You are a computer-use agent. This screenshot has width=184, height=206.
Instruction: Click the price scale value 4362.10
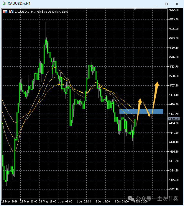pyautogui.click(x=174, y=189)
